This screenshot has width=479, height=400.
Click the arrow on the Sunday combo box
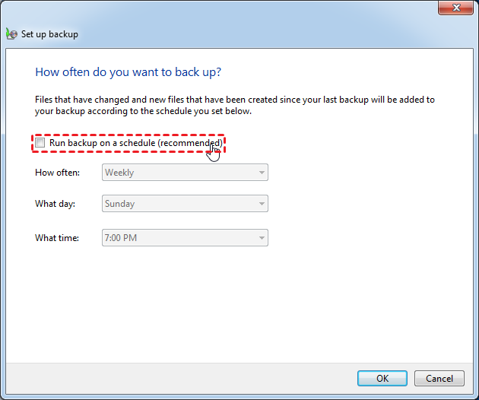click(x=262, y=204)
